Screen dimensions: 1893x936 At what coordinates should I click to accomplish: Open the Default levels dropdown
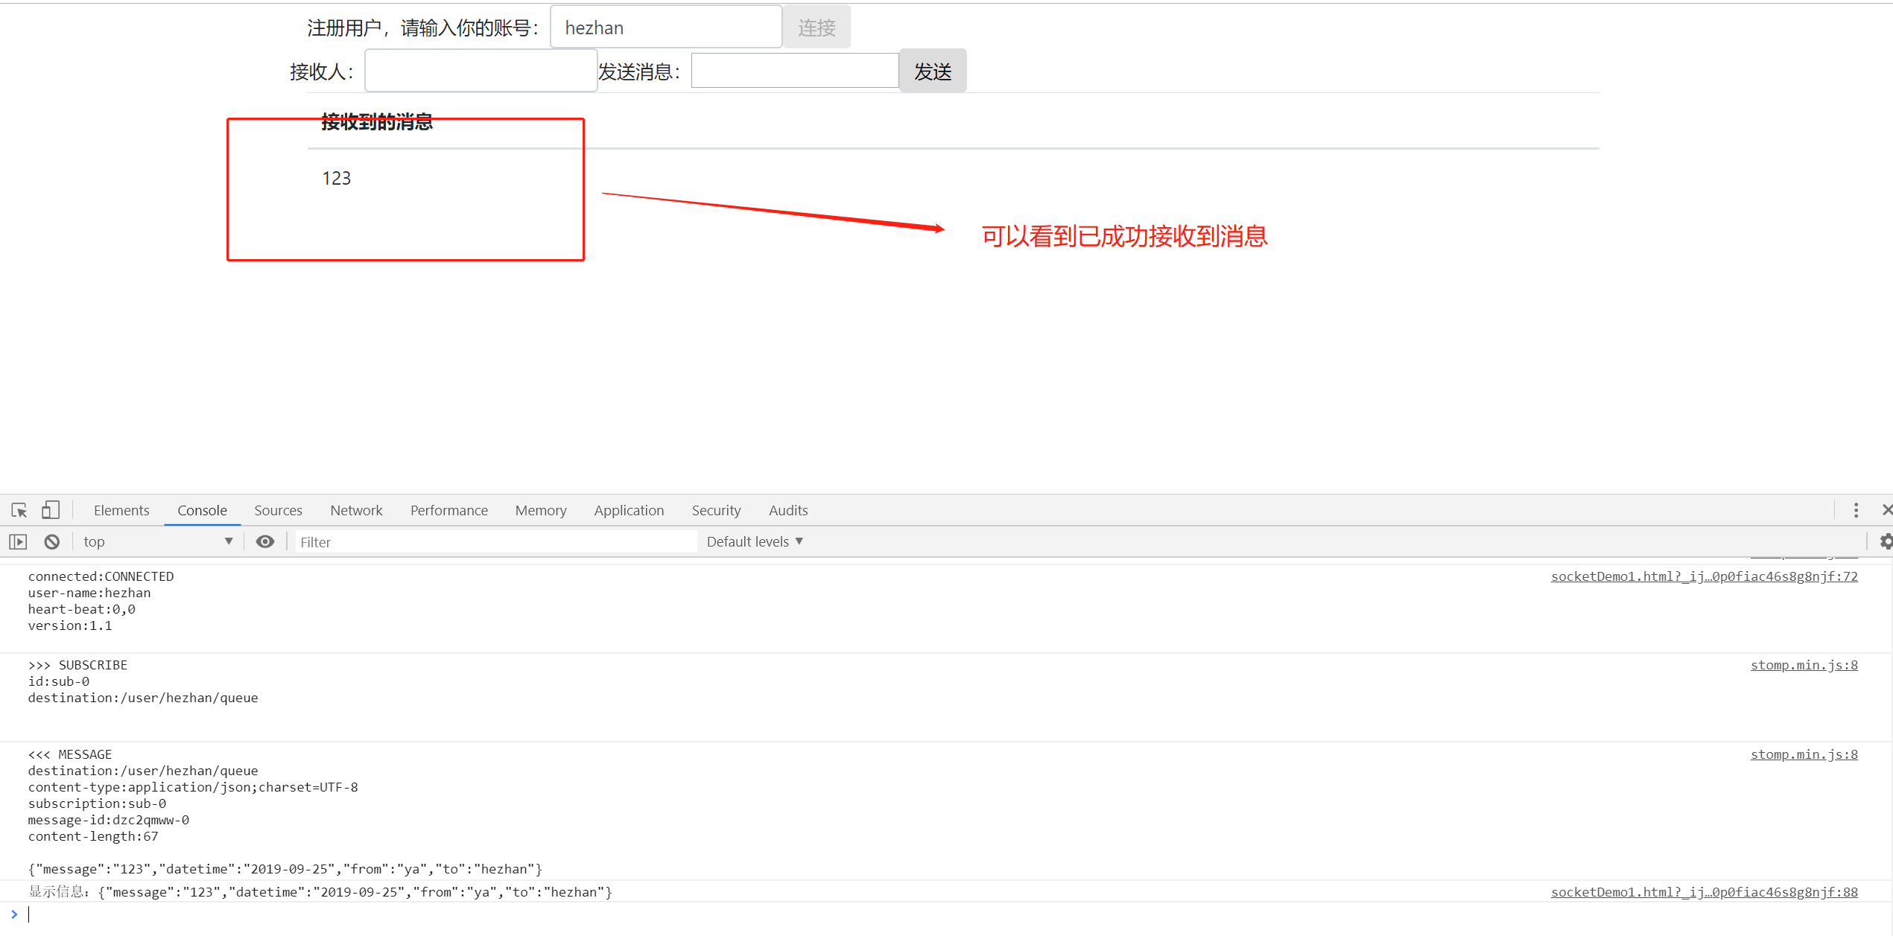(x=755, y=541)
